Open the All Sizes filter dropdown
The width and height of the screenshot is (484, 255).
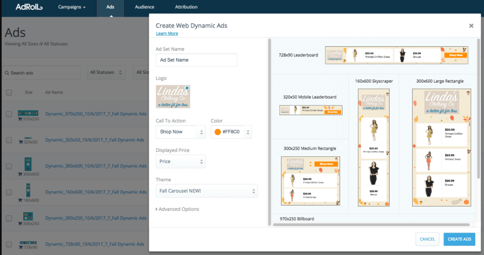[140, 73]
